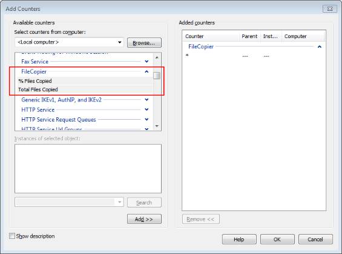The width and height of the screenshot is (342, 254).
Task: Collapse FileCopier group in Added counters
Action: pyautogui.click(x=320, y=47)
